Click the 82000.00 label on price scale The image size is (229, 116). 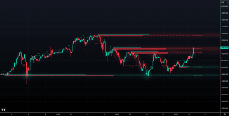(x=225, y=6)
